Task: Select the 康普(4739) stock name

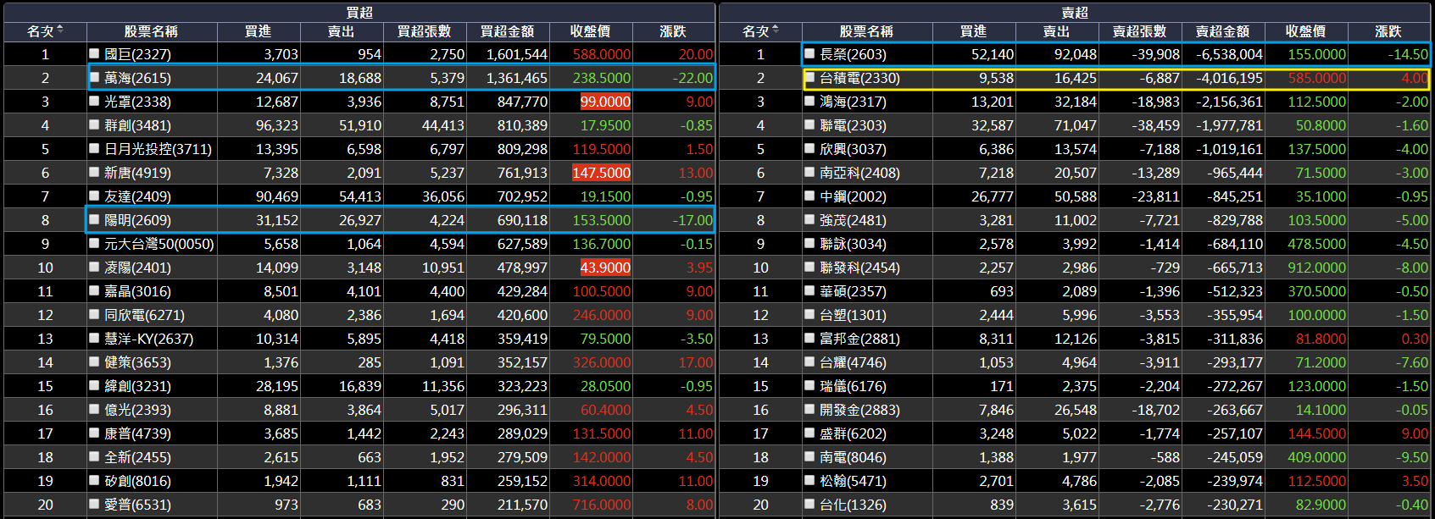Action: click(137, 433)
